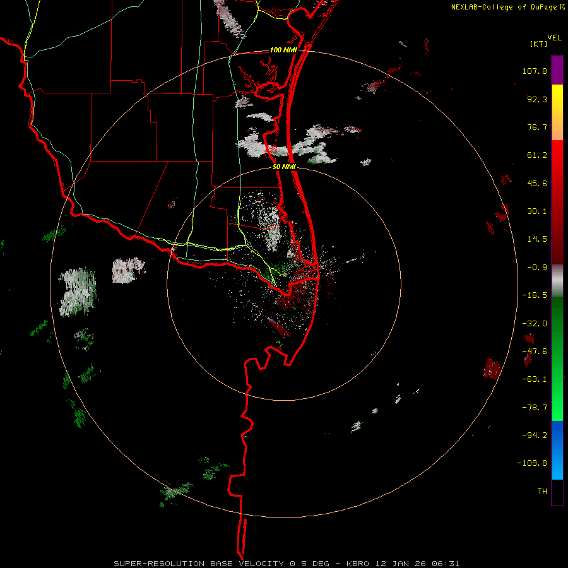Click the 92.3 legend value
Viewport: 568px width, 568px height.
(x=537, y=99)
